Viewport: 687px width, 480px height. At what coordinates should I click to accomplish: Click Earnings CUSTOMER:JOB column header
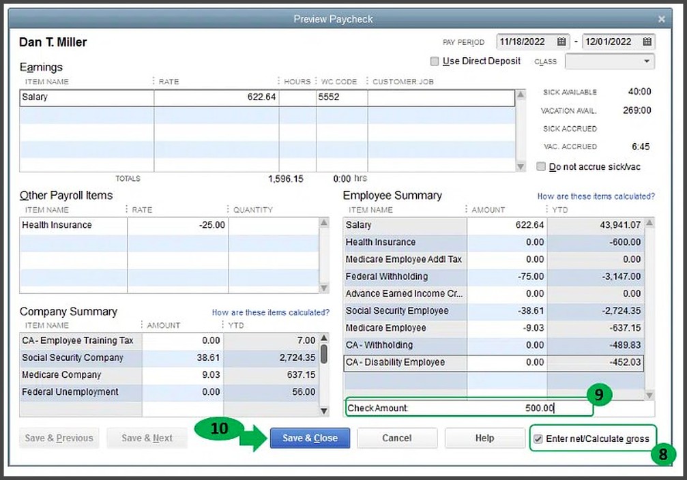[x=403, y=82]
